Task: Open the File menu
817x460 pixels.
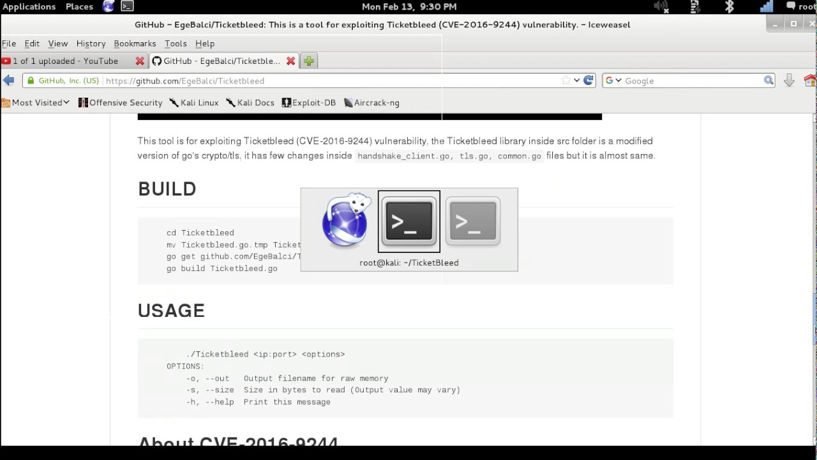Action: (x=9, y=43)
